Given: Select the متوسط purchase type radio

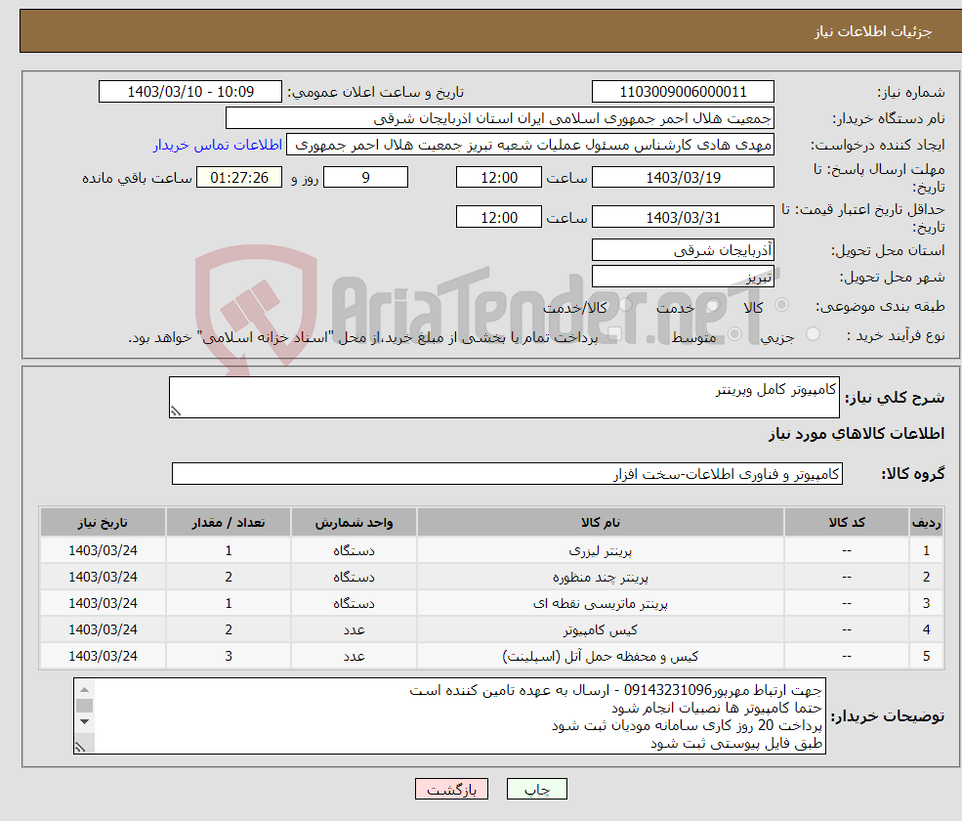Looking at the screenshot, I should pyautogui.click(x=734, y=334).
